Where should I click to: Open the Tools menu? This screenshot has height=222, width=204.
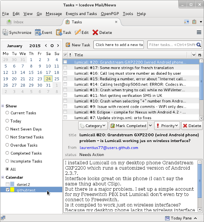[x=128, y=14]
